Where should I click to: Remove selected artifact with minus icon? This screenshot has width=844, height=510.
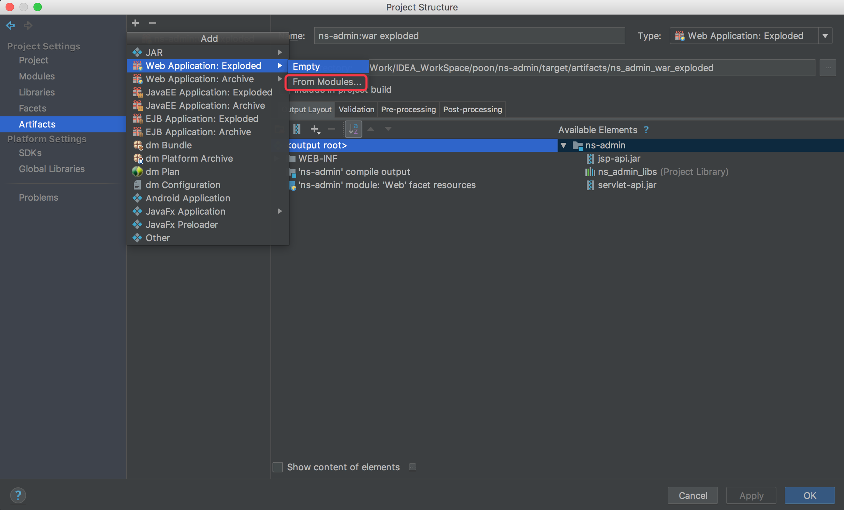pos(331,129)
